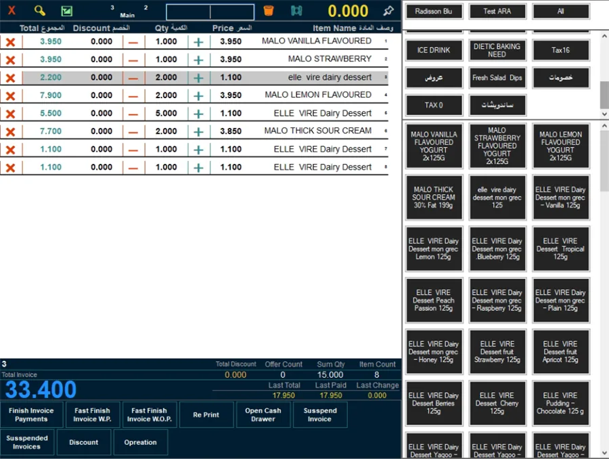
Task: Decrease quantity of MALO LEMON FLAVOURED
Action: (x=133, y=95)
